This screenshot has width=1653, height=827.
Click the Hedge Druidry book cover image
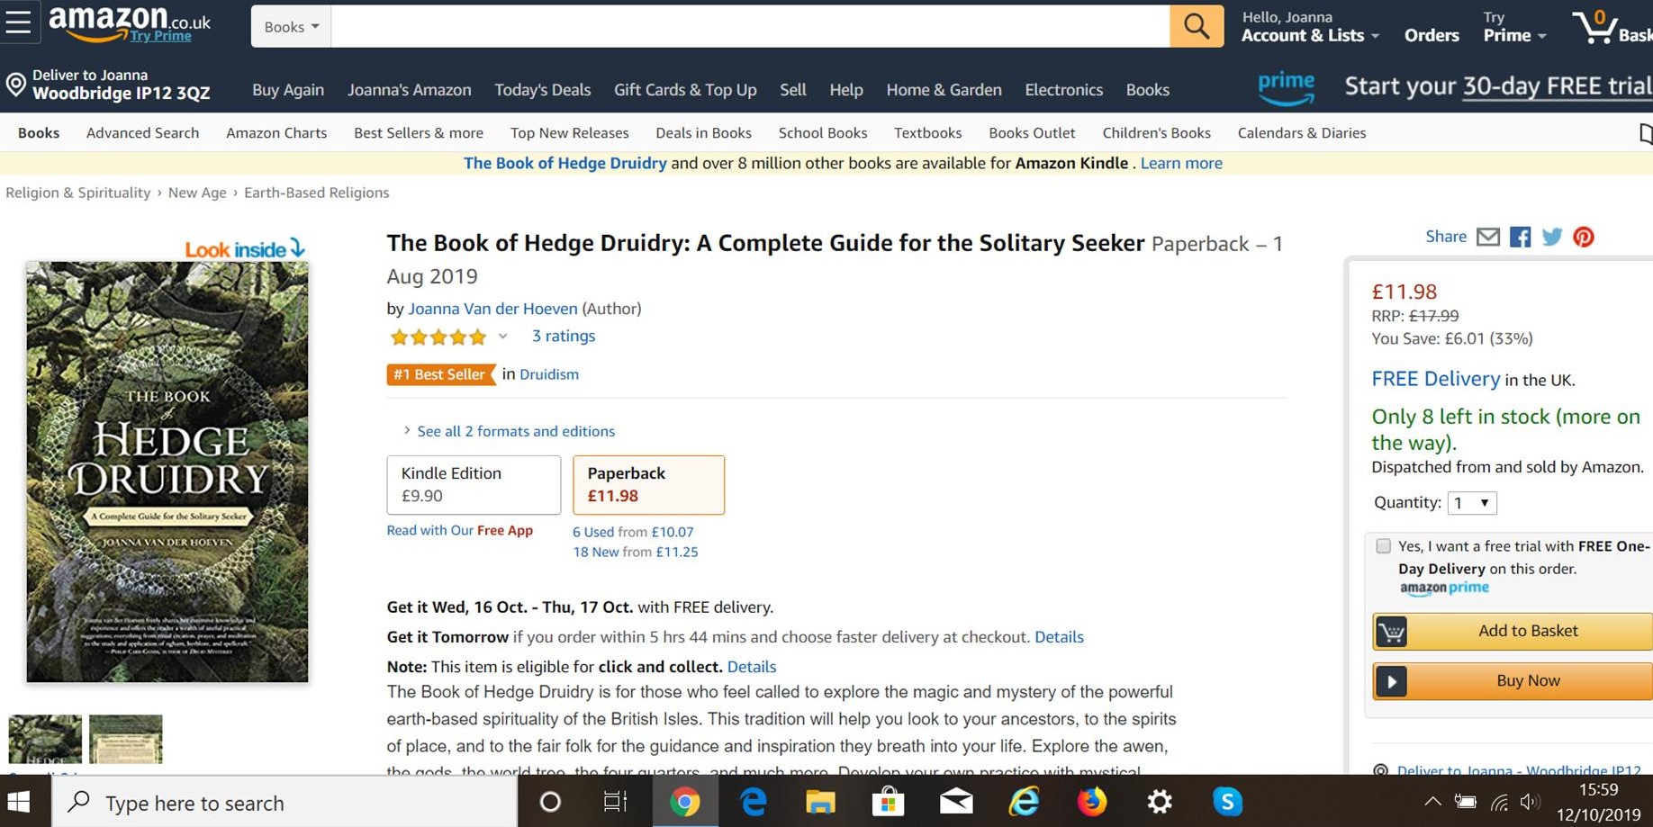click(x=167, y=471)
